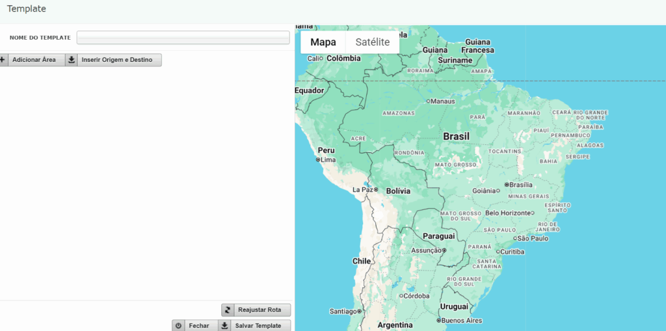The image size is (666, 331).
Task: Select the Mapa view tab
Action: [x=323, y=42]
